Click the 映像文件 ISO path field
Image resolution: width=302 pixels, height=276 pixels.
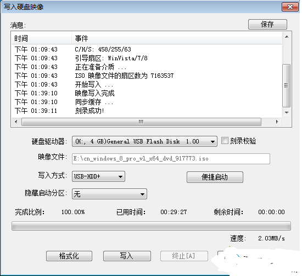(x=171, y=159)
